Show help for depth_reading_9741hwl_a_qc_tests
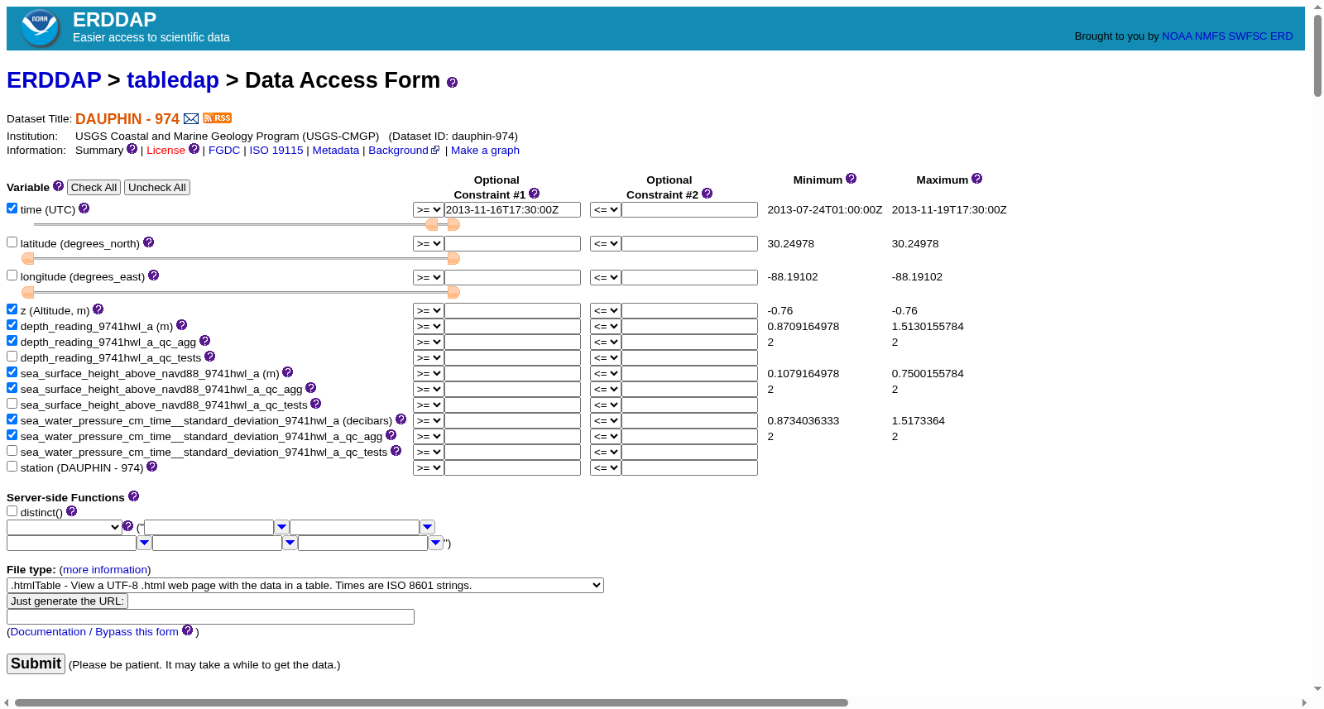 tap(209, 357)
